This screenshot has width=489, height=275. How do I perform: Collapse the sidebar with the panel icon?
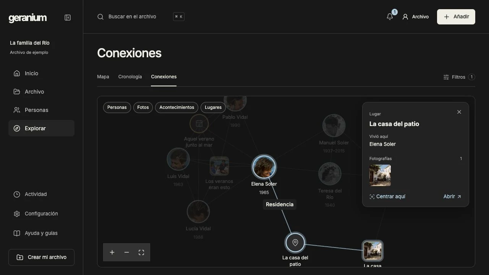[x=68, y=18]
